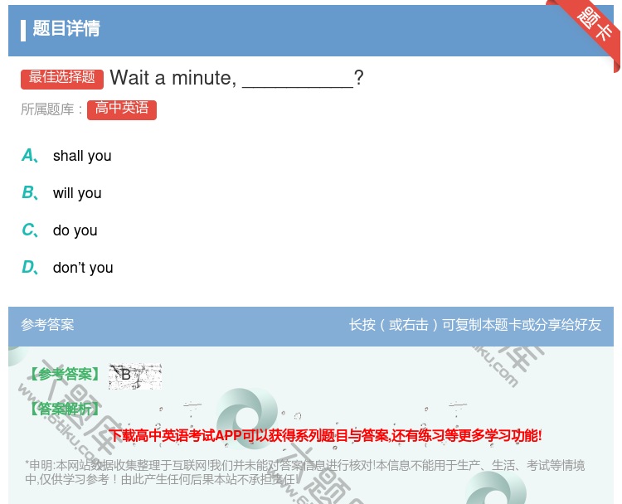Viewport: 622px width, 504px height.
Task: Click the 题目详情 header title
Action: (x=66, y=29)
